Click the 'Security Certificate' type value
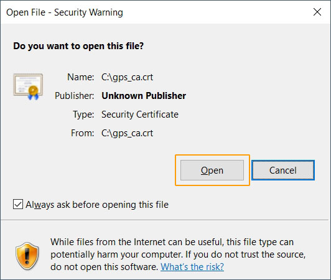Viewport: 331px width, 280px height. tap(140, 114)
